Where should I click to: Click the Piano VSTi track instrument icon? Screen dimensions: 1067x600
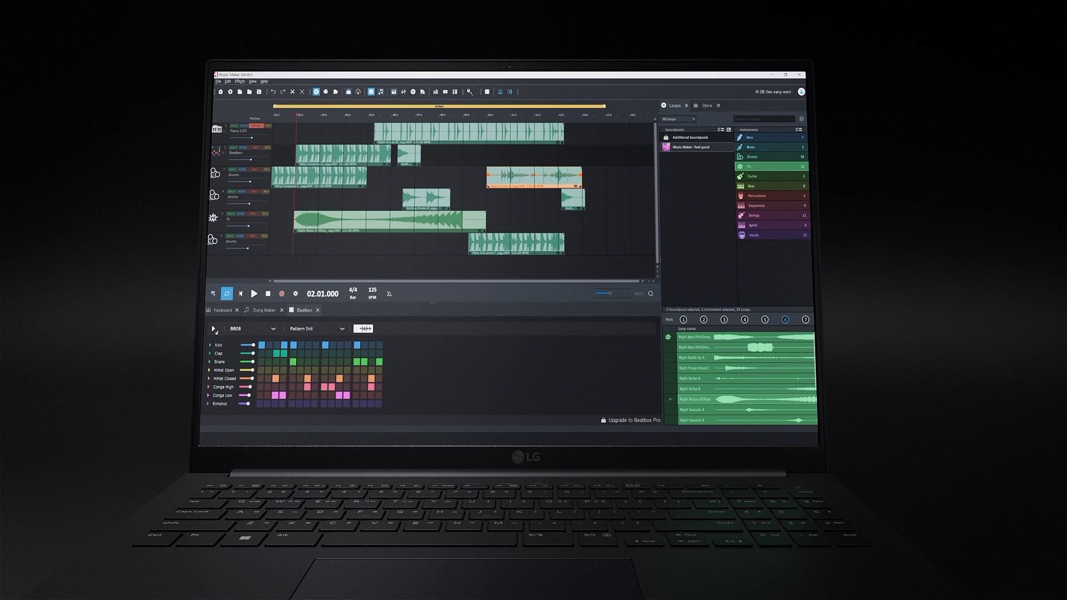click(217, 129)
